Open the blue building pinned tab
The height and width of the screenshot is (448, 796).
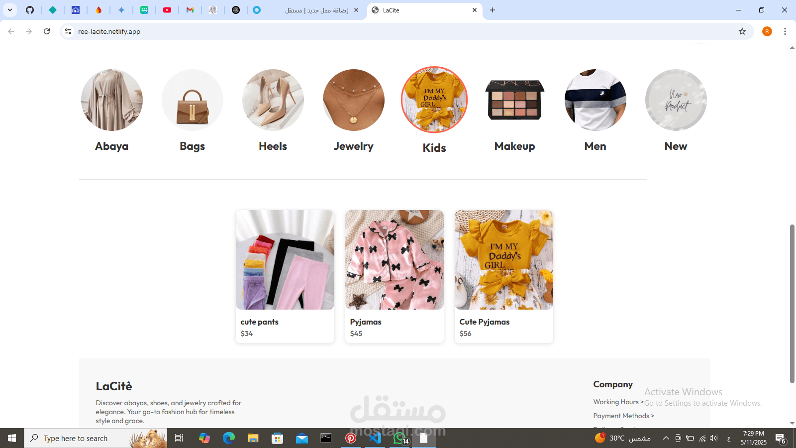76,10
